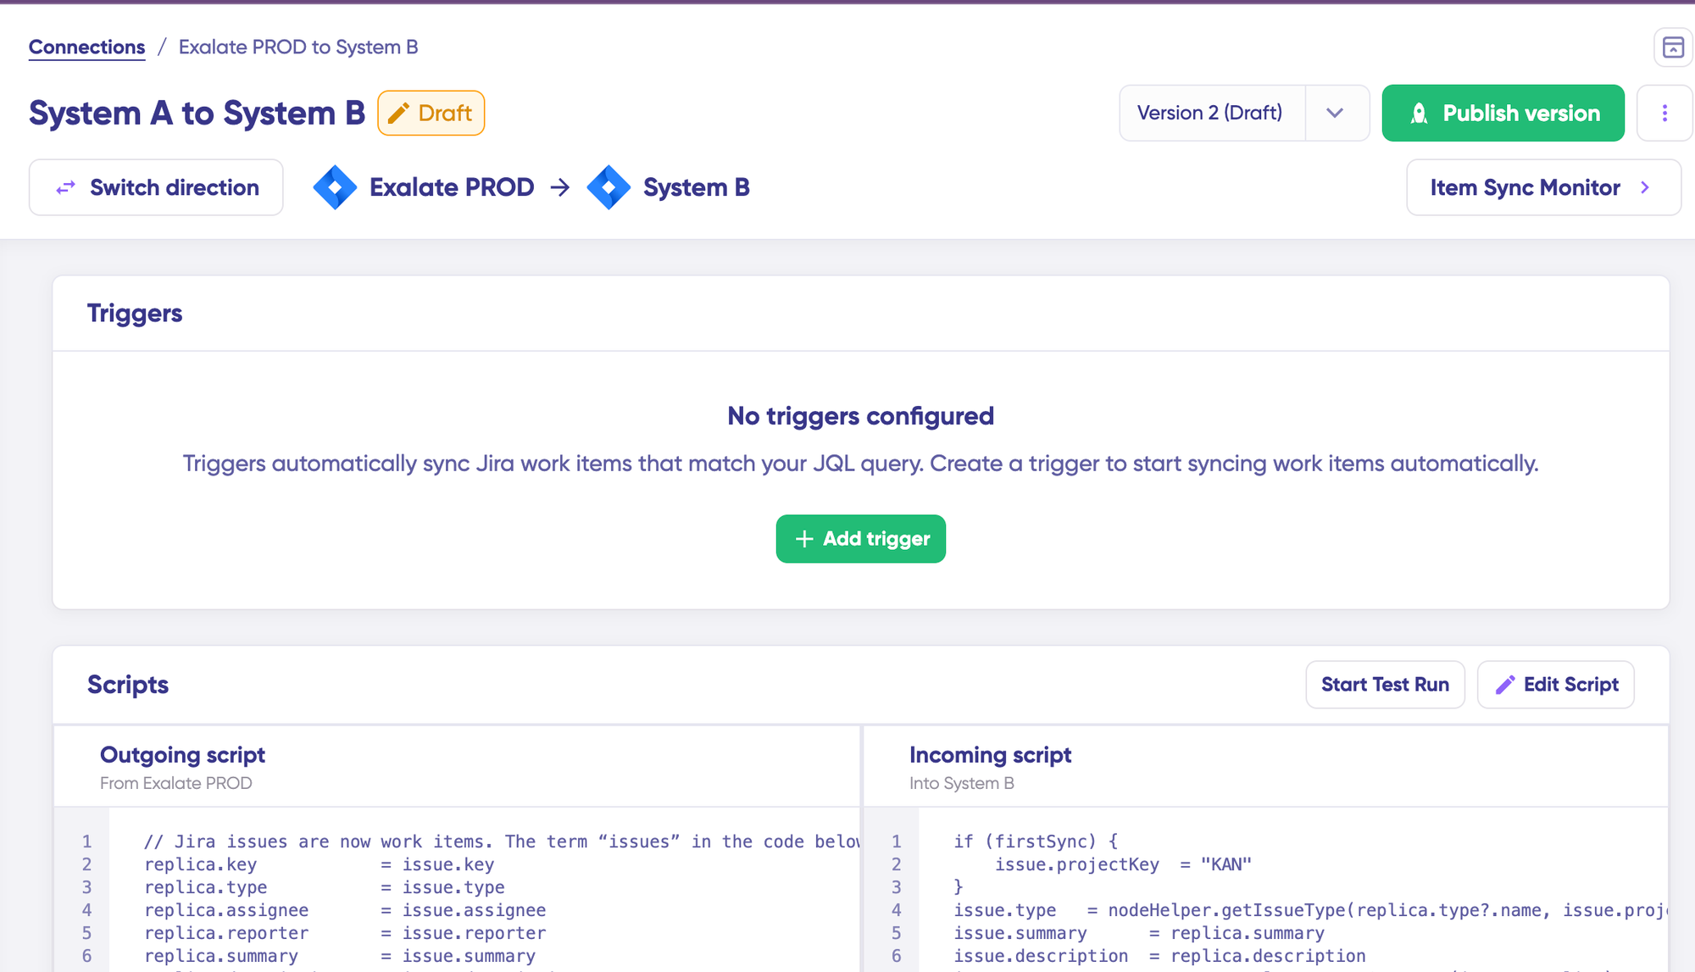The width and height of the screenshot is (1695, 972).
Task: Click the Jira icon beside Exalate PROD
Action: pos(335,187)
